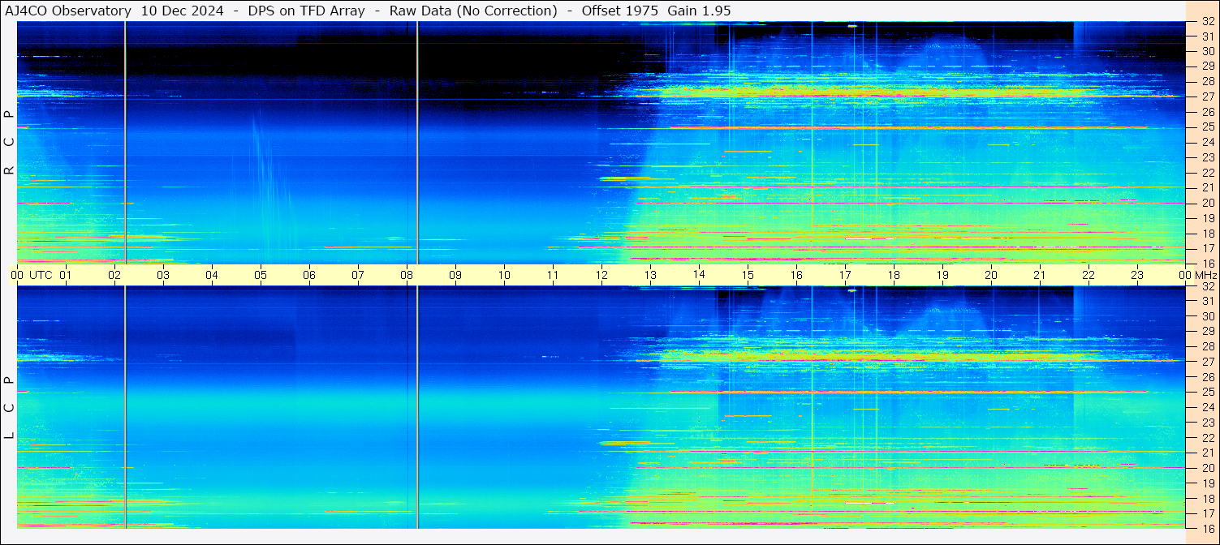This screenshot has width=1220, height=545.
Task: Click the 25 MHz tick in LCP scale
Action: [1207, 393]
